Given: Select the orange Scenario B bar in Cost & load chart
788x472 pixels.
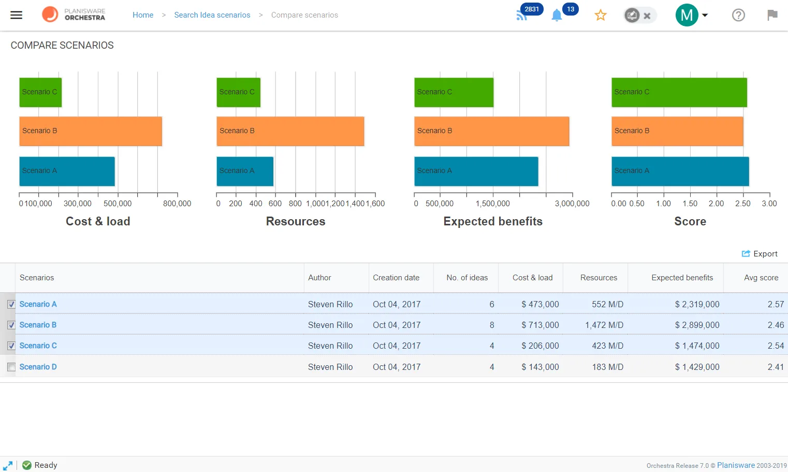Looking at the screenshot, I should 91,131.
